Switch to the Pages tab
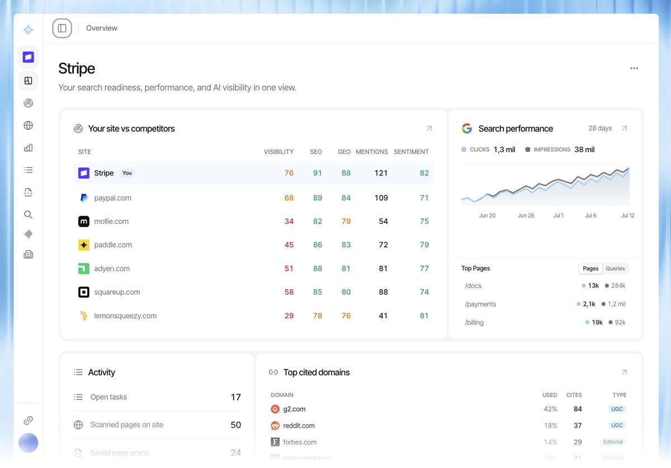The image size is (671, 468). coord(590,268)
